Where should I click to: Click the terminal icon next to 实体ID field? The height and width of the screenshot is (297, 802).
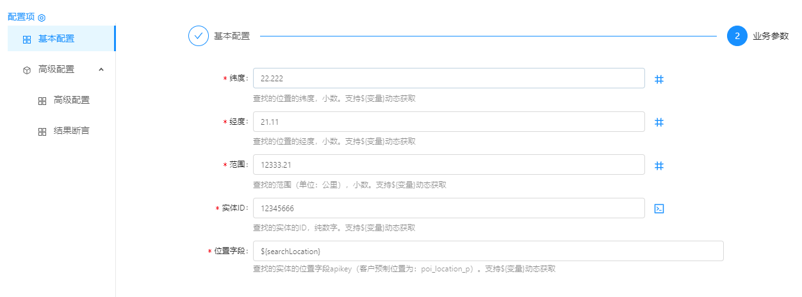pyautogui.click(x=659, y=209)
